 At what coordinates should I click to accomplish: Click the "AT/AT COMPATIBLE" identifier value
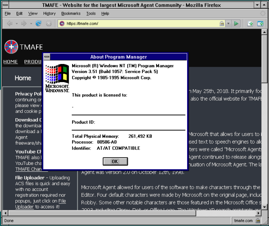[118, 148]
